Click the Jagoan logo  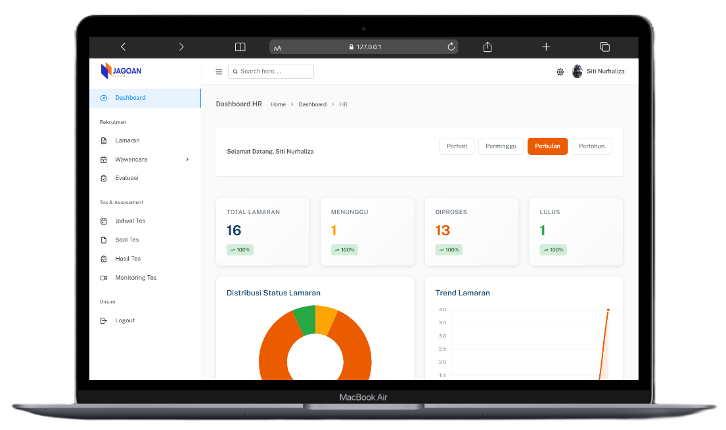pos(121,71)
